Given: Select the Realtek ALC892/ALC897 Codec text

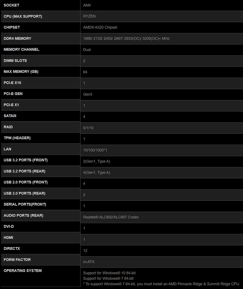Looking at the screenshot, I should (111, 217).
